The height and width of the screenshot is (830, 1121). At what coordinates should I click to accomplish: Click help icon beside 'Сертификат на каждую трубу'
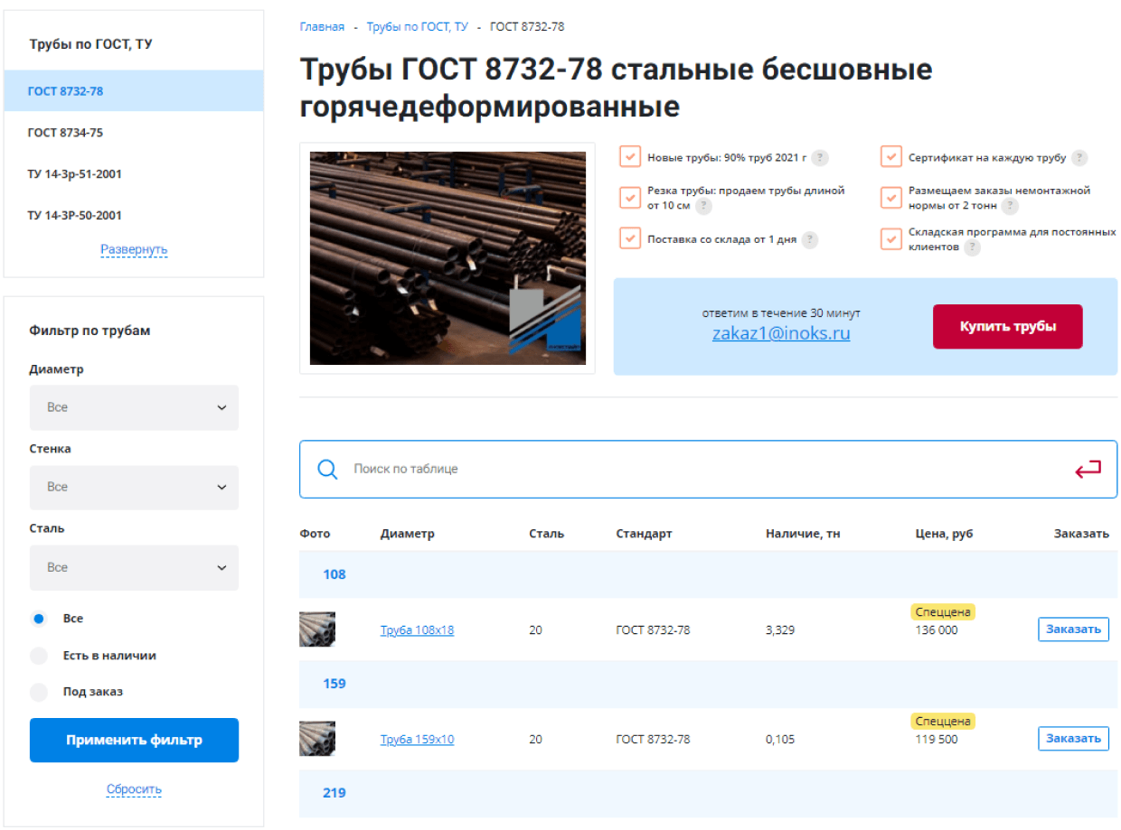tap(1079, 158)
